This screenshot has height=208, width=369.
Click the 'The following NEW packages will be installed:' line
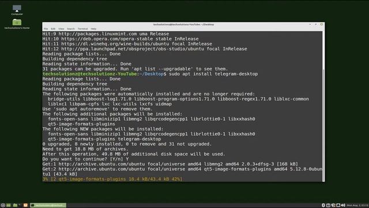[x=103, y=129]
